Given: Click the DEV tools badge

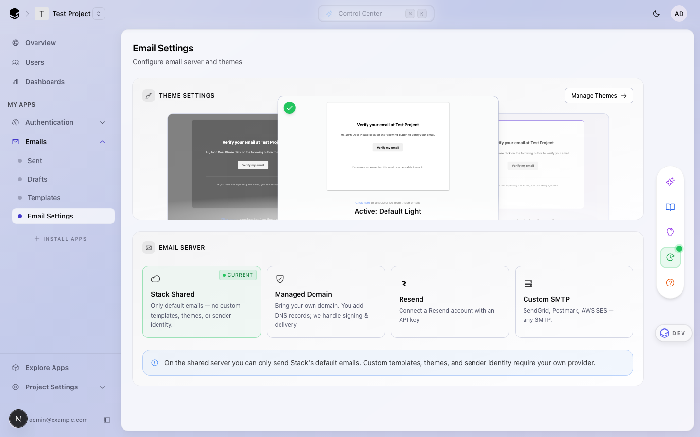Looking at the screenshot, I should (x=674, y=333).
